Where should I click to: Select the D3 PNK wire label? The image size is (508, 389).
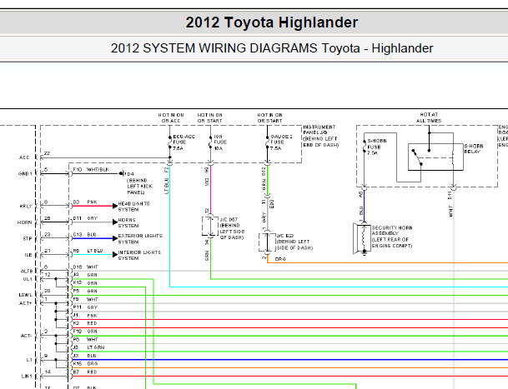coord(85,202)
